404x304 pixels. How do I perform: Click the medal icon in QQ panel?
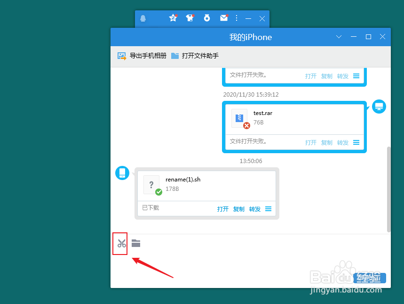tap(207, 18)
